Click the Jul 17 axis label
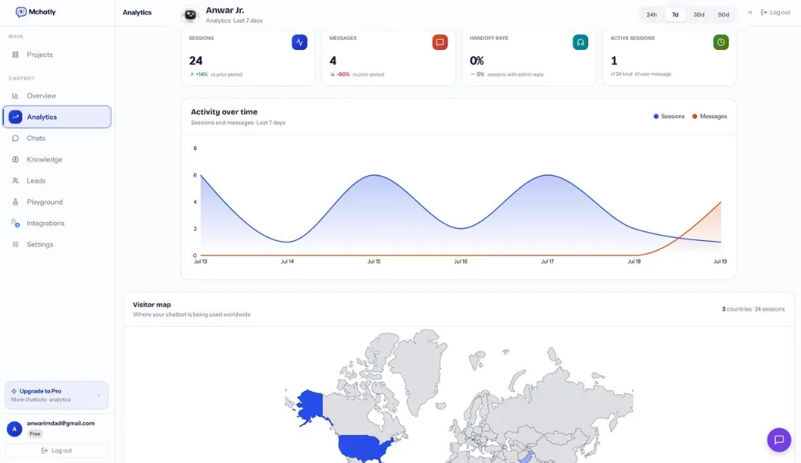This screenshot has height=463, width=801. [x=547, y=261]
